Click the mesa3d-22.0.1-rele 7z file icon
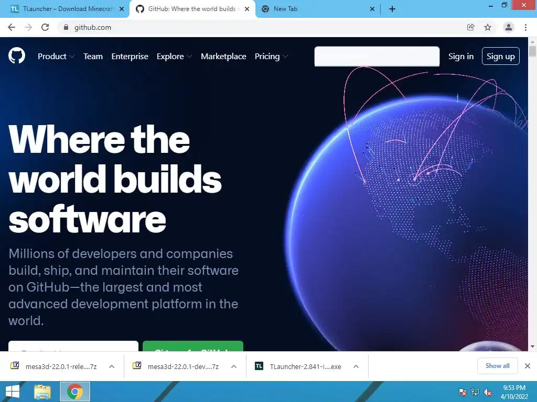The height and width of the screenshot is (402, 537). click(x=15, y=366)
